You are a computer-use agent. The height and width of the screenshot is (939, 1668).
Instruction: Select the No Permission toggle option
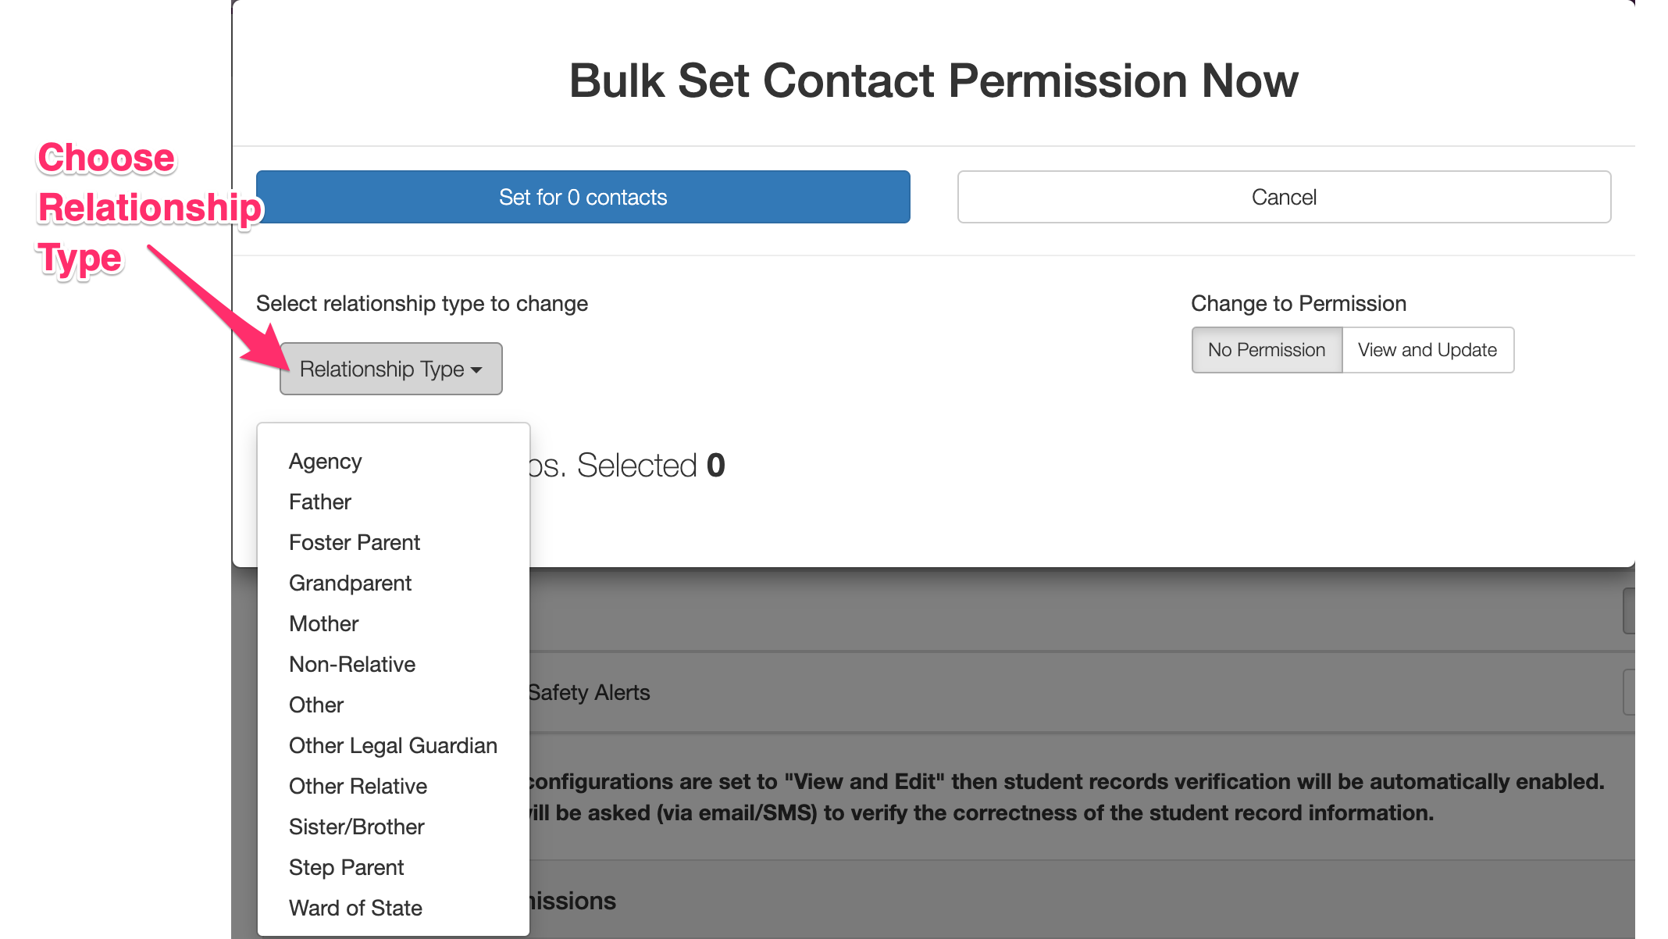1266,350
